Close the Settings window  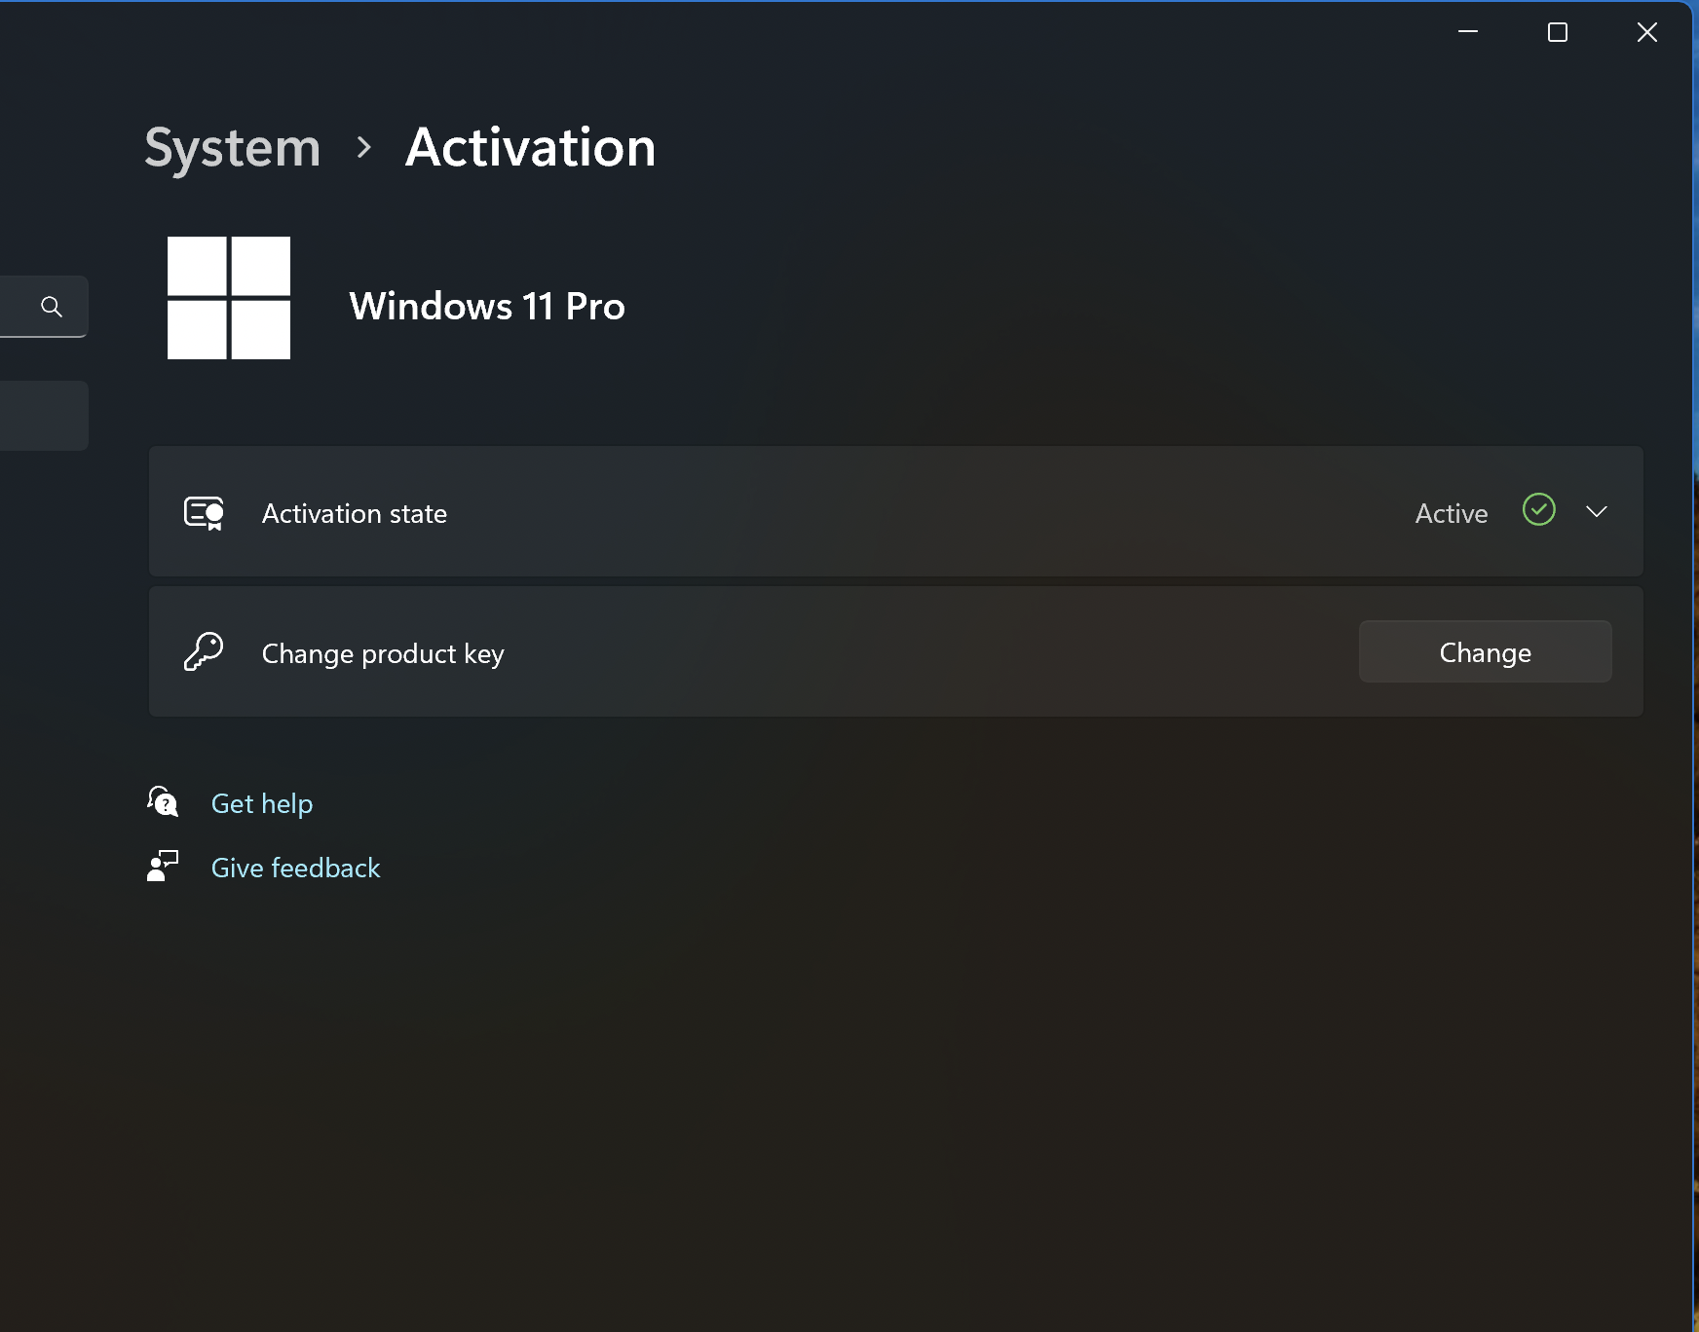tap(1647, 32)
